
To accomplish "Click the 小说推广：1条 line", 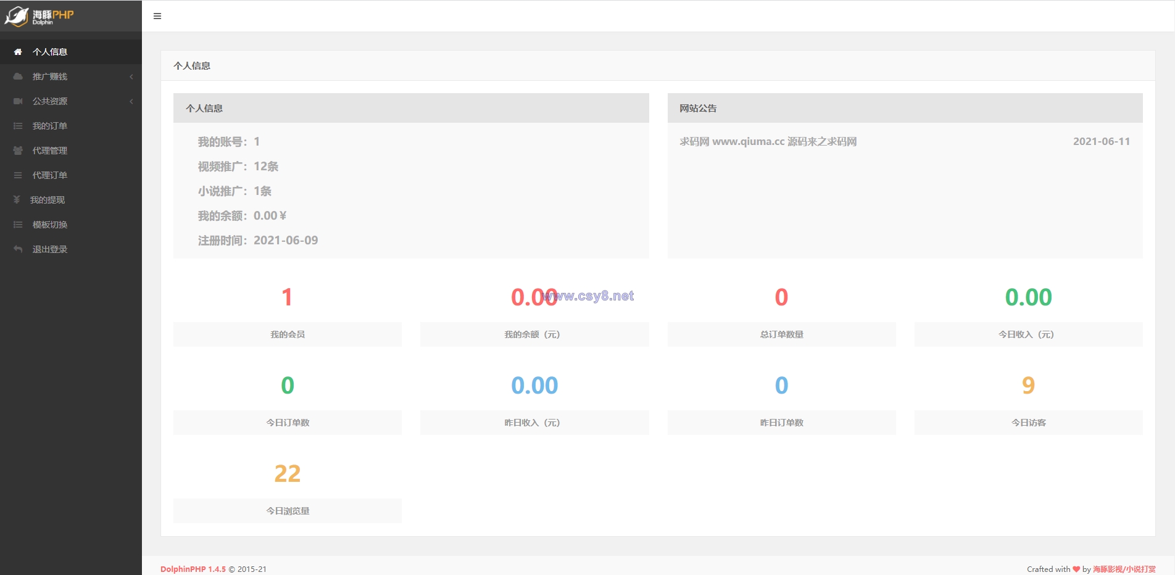I will click(235, 191).
